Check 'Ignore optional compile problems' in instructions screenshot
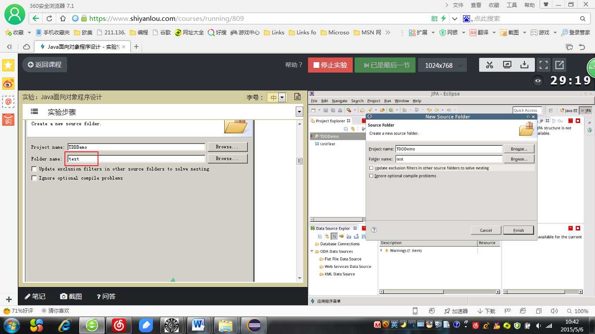This screenshot has width=595, height=334. tap(34, 178)
